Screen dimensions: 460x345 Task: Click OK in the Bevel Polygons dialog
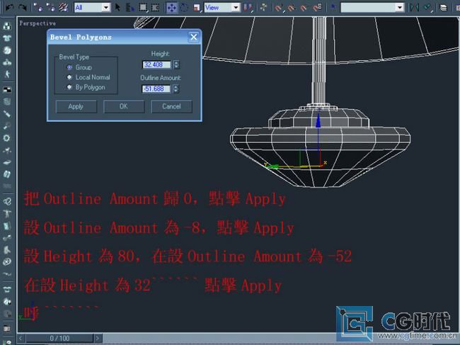click(x=124, y=106)
